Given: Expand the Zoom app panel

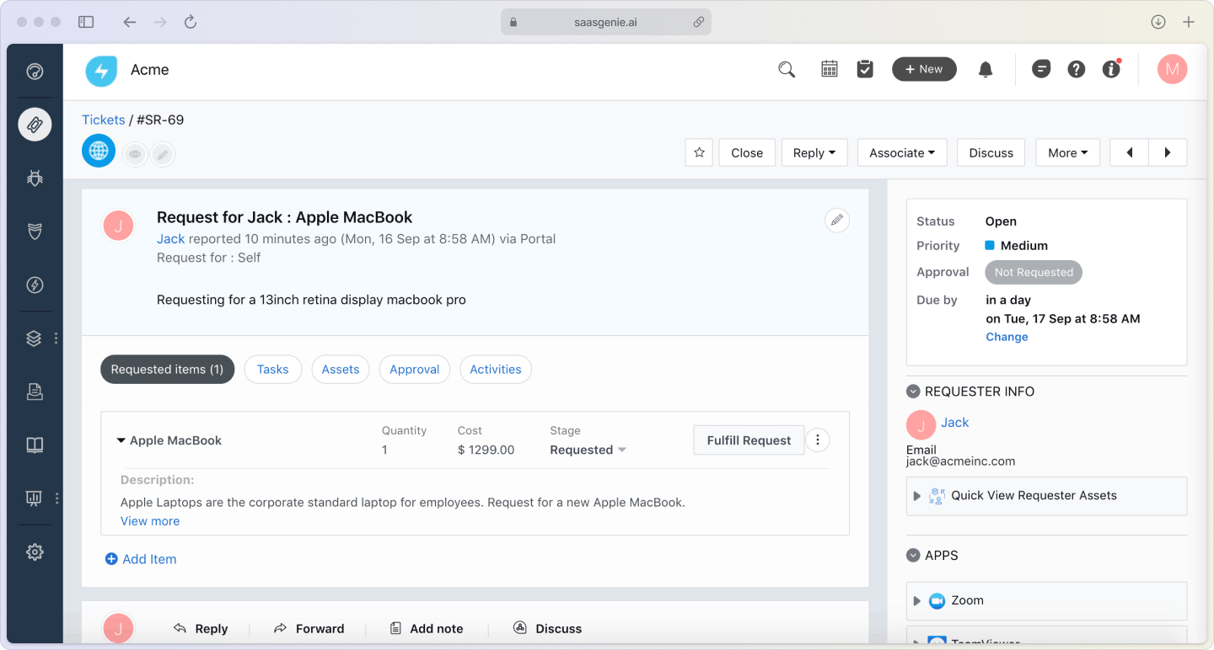Looking at the screenshot, I should tap(1046, 601).
